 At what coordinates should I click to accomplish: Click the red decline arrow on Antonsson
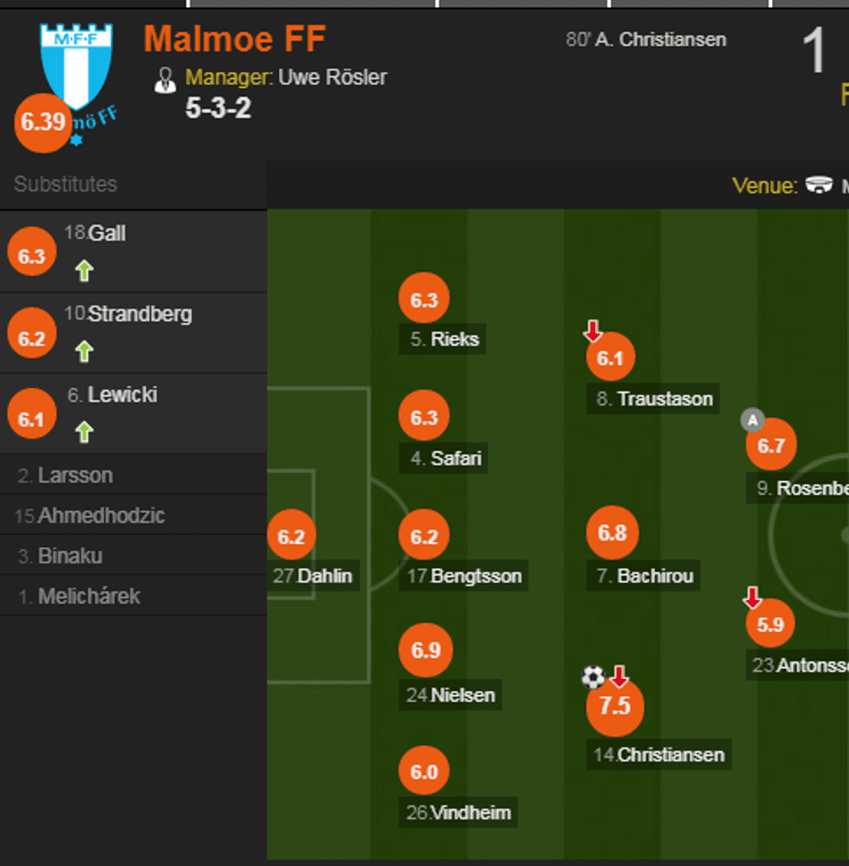751,597
